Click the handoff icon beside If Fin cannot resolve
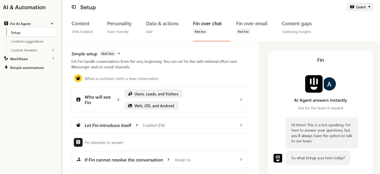 pos(78,160)
